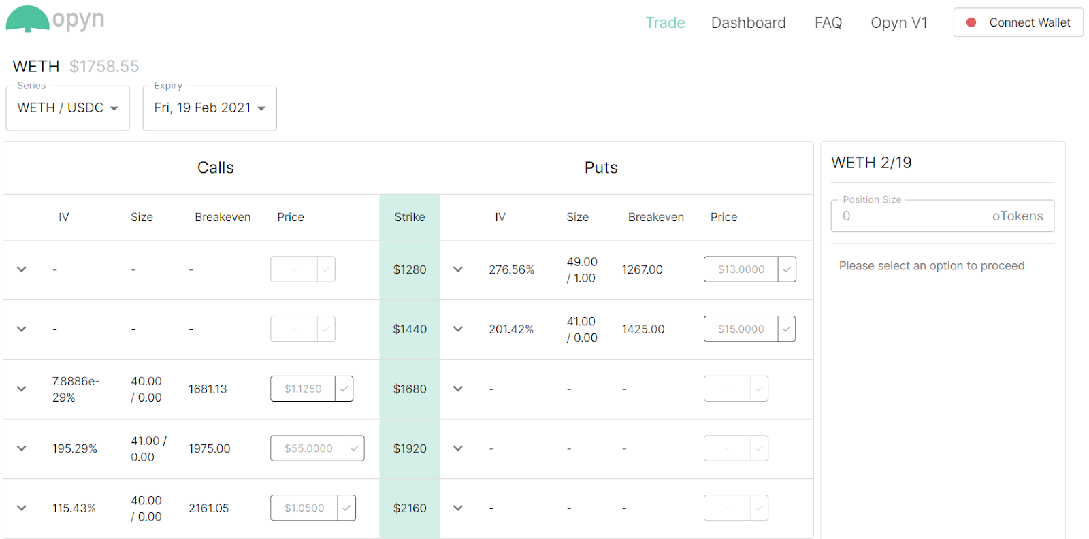Select the $1.1250 call price box
The width and height of the screenshot is (1089, 539).
pyautogui.click(x=303, y=389)
